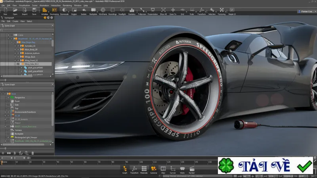Screen dimensions: 317x178
Task: Toggle checkbox of RectangularLight_Viewpo node
Action: click(x=8, y=137)
